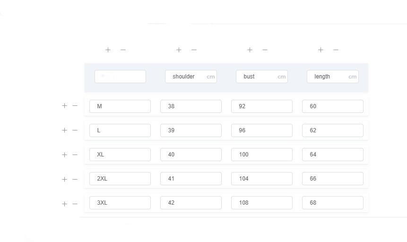
Task: Click the plus icon beside the 2XL row
Action: coord(64,179)
